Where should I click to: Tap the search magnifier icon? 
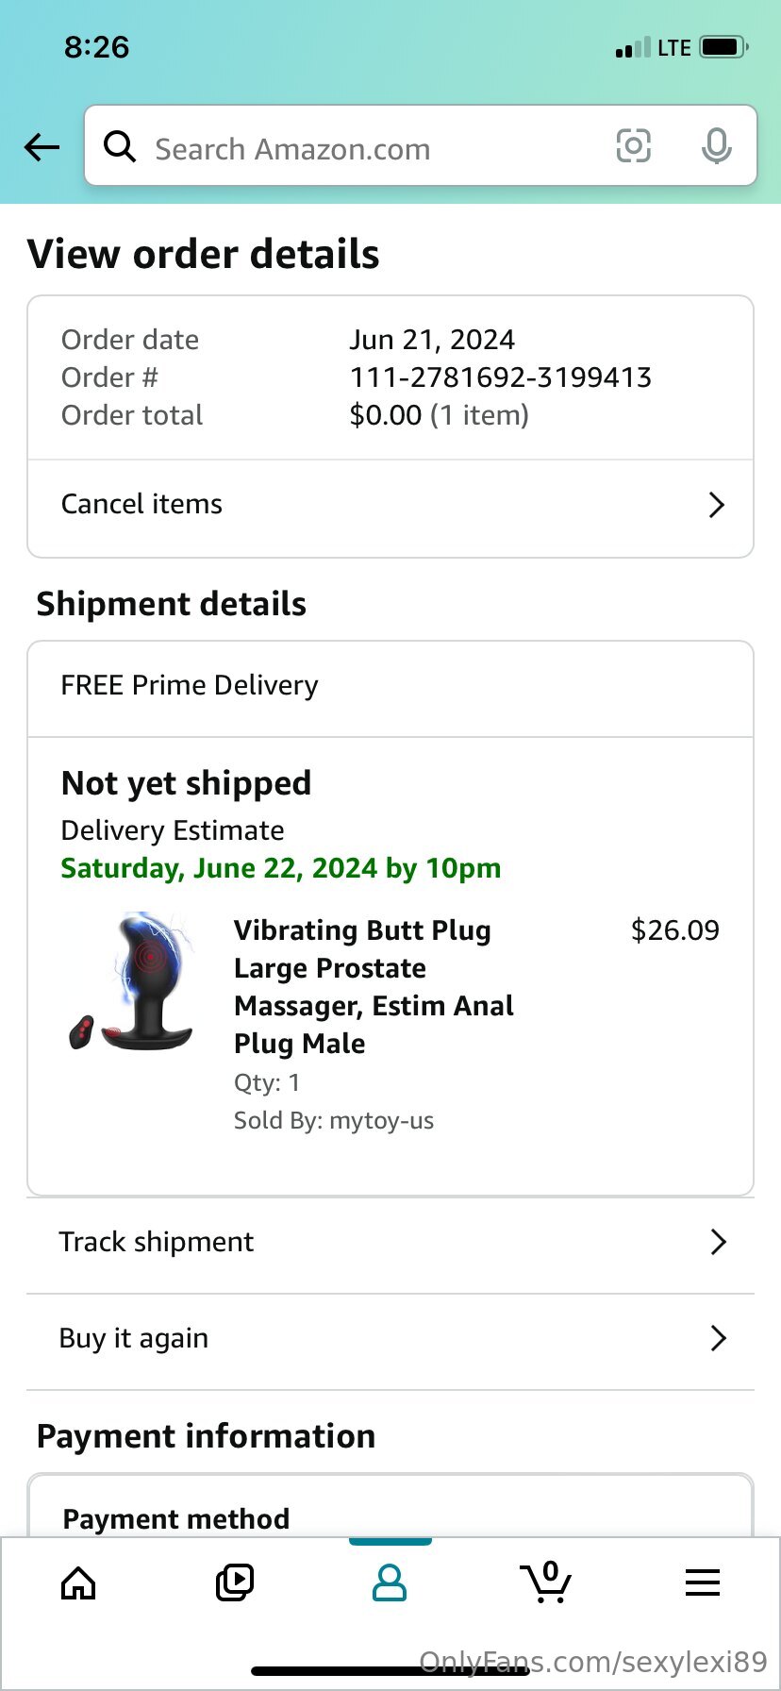pos(120,146)
